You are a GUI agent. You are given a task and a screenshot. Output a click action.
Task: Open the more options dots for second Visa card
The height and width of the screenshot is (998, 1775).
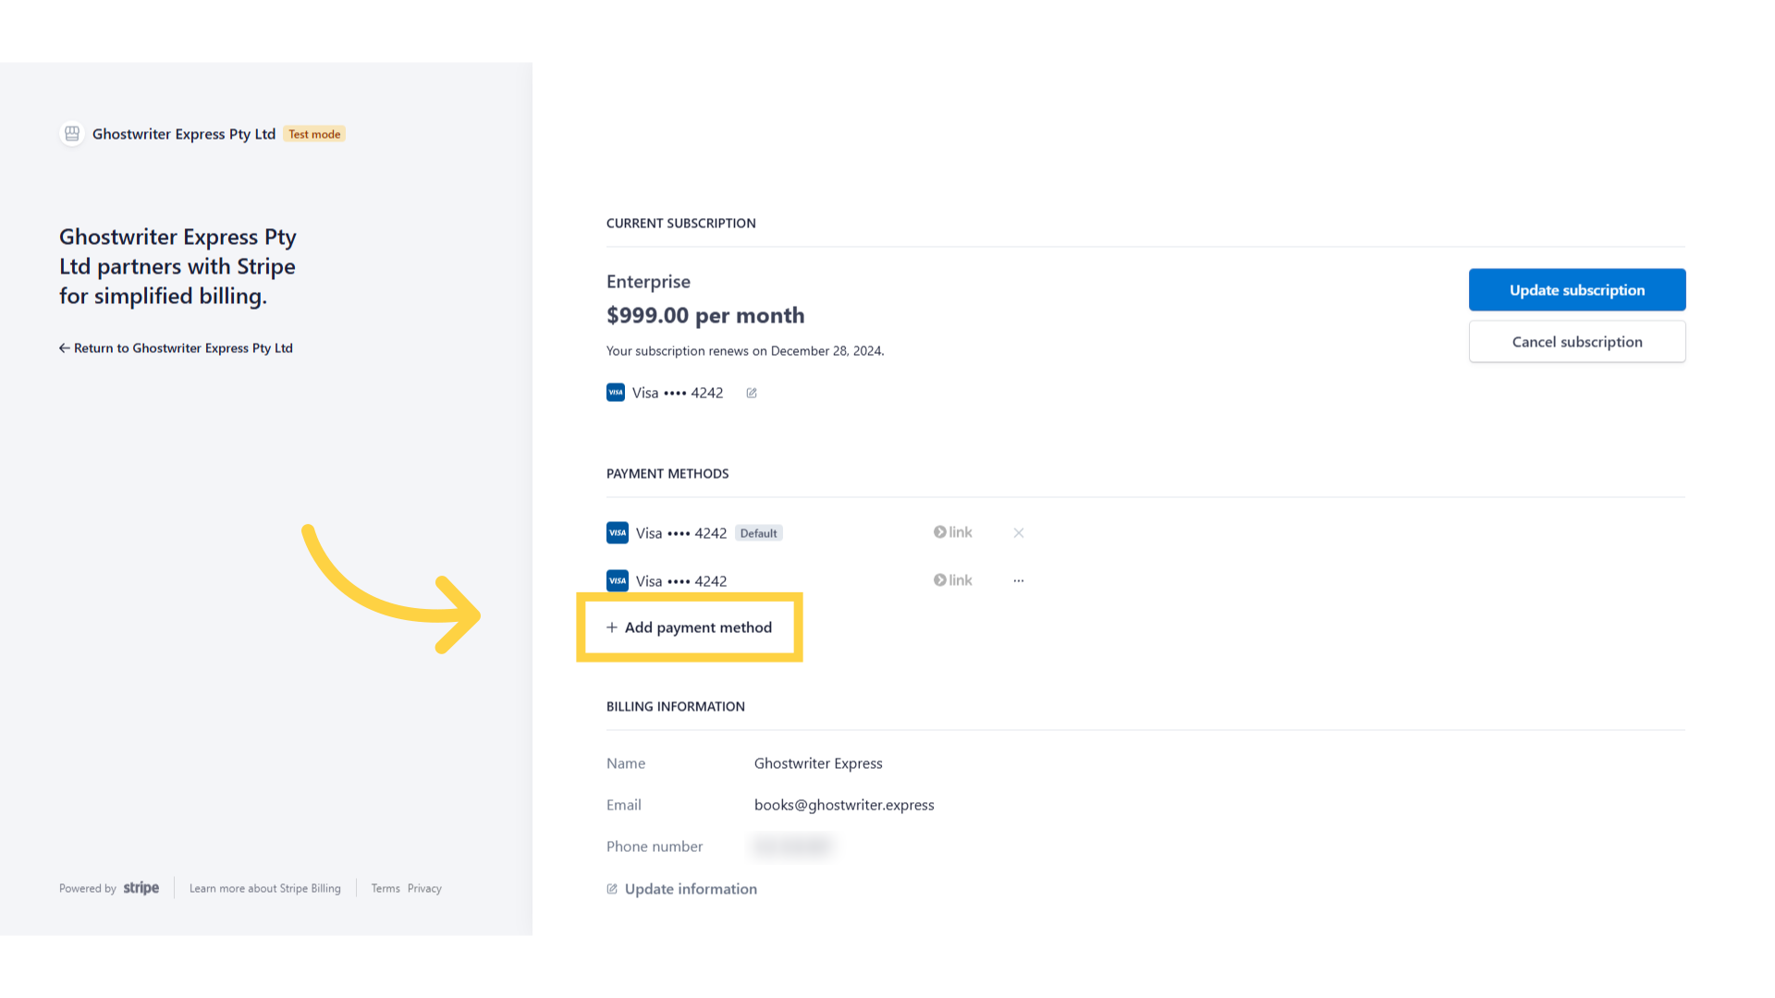pos(1019,581)
